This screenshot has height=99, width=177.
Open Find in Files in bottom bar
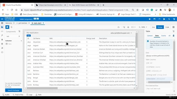click(18, 95)
